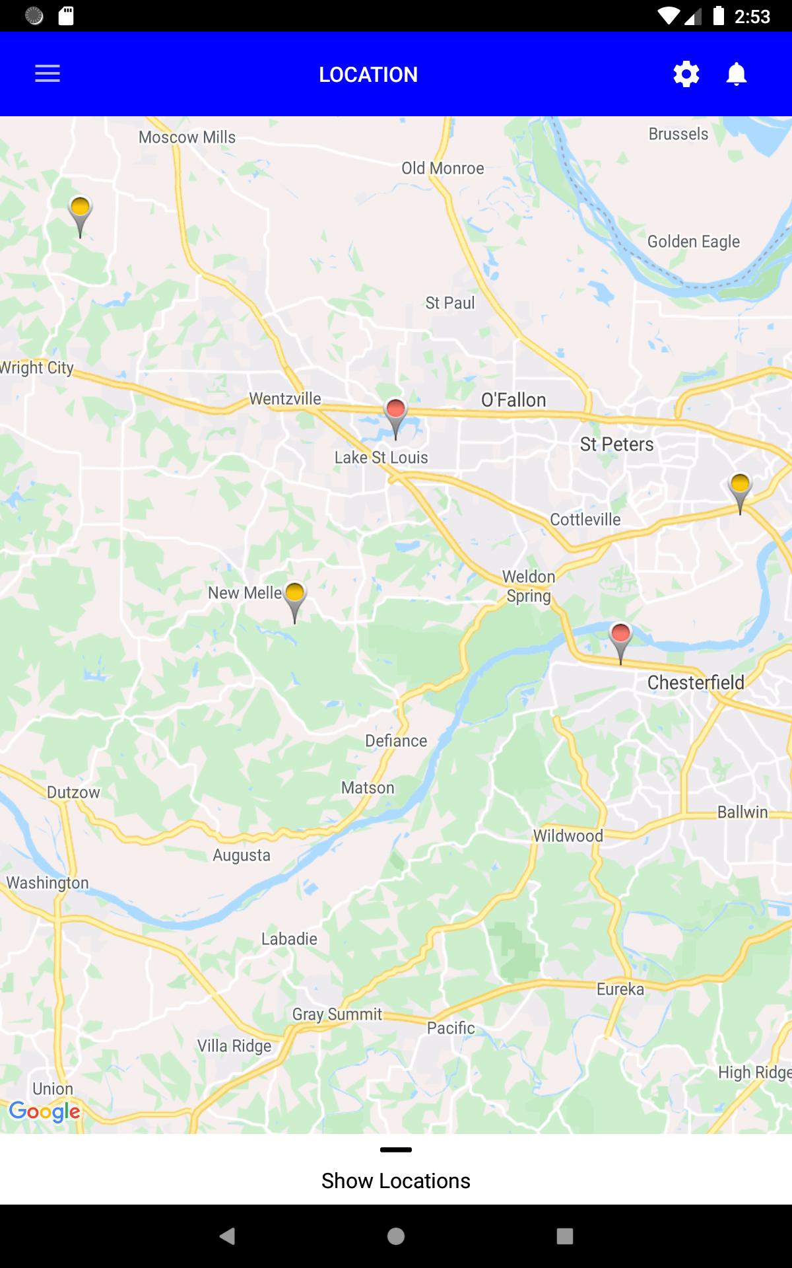Open recent apps with the square button
Screen dimensions: 792x1268
565,1236
